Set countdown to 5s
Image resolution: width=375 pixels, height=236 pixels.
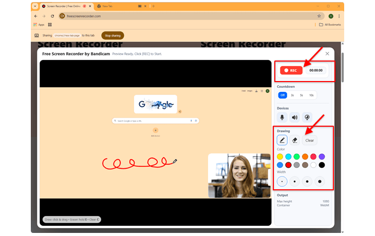[302, 95]
